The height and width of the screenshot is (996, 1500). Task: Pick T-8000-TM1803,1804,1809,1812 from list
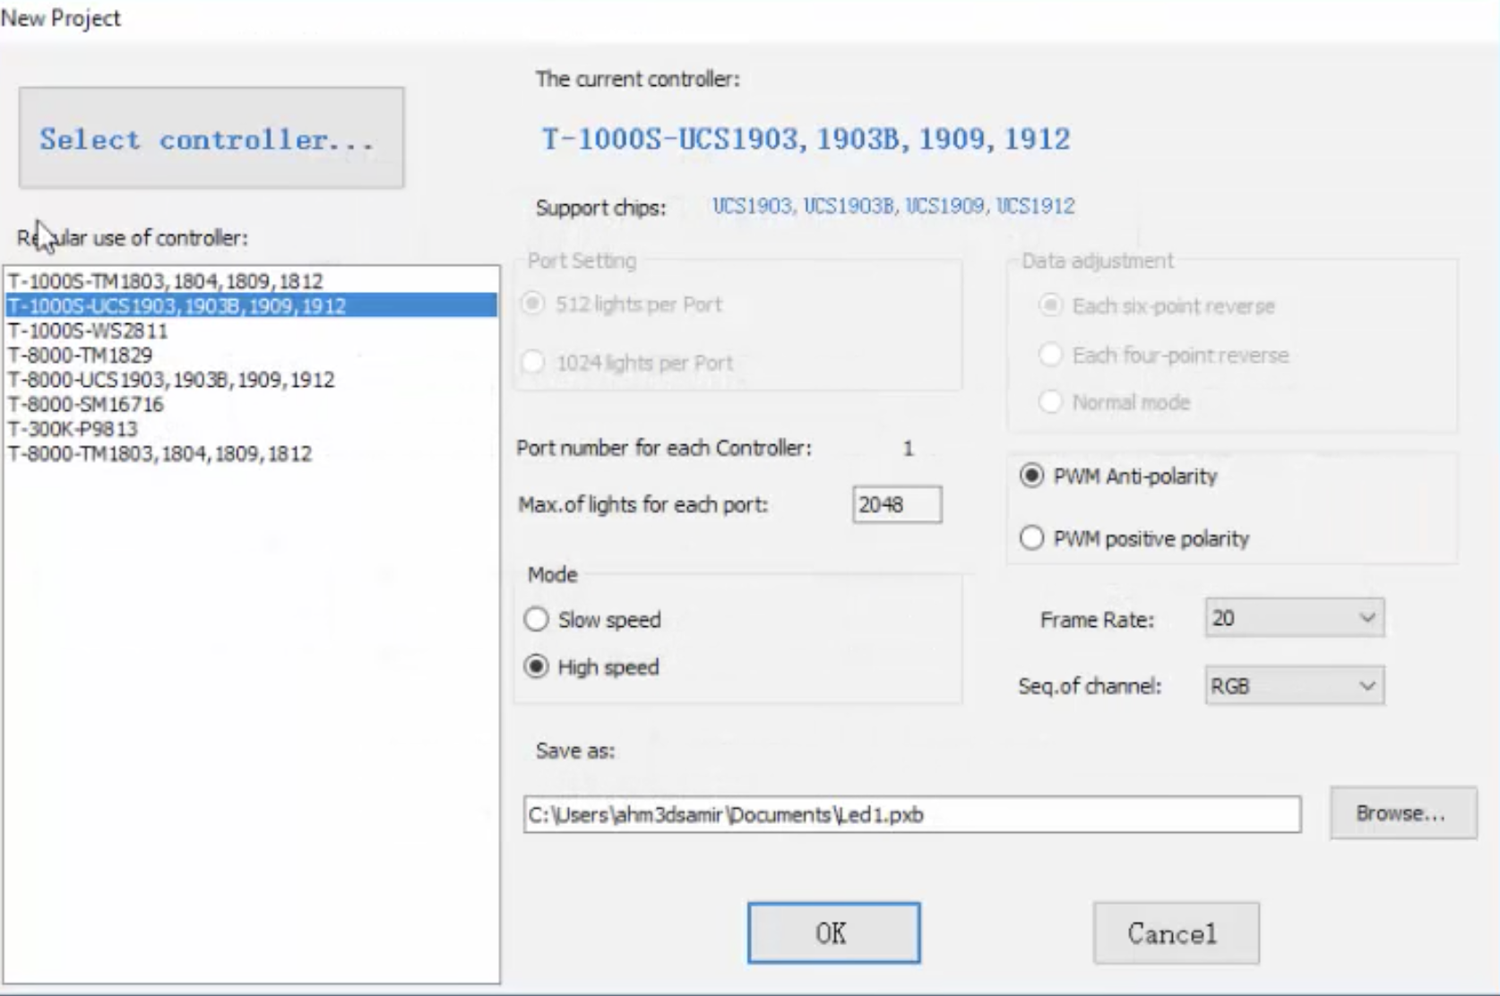251,453
